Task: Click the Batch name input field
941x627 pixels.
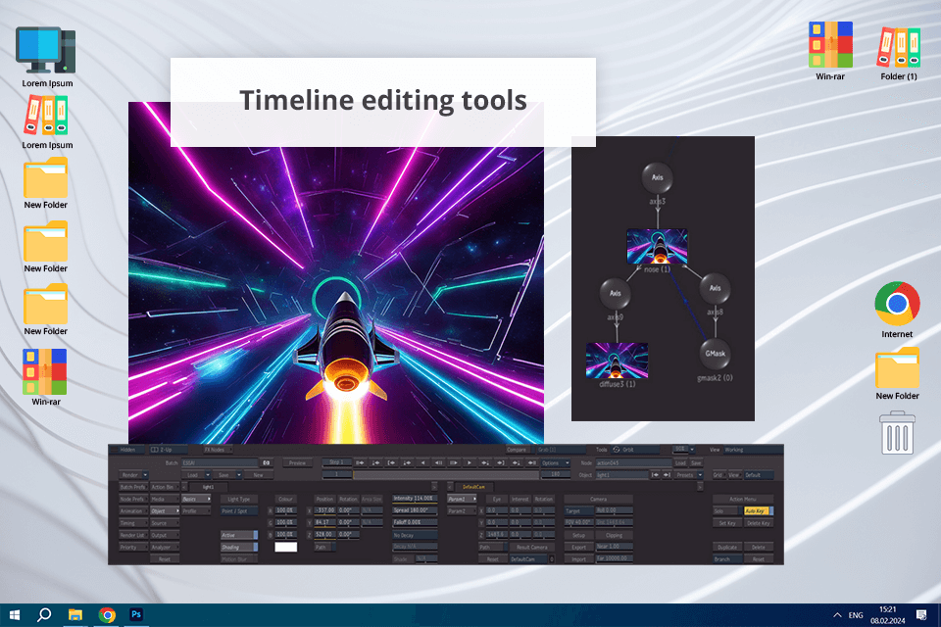Action: click(220, 463)
